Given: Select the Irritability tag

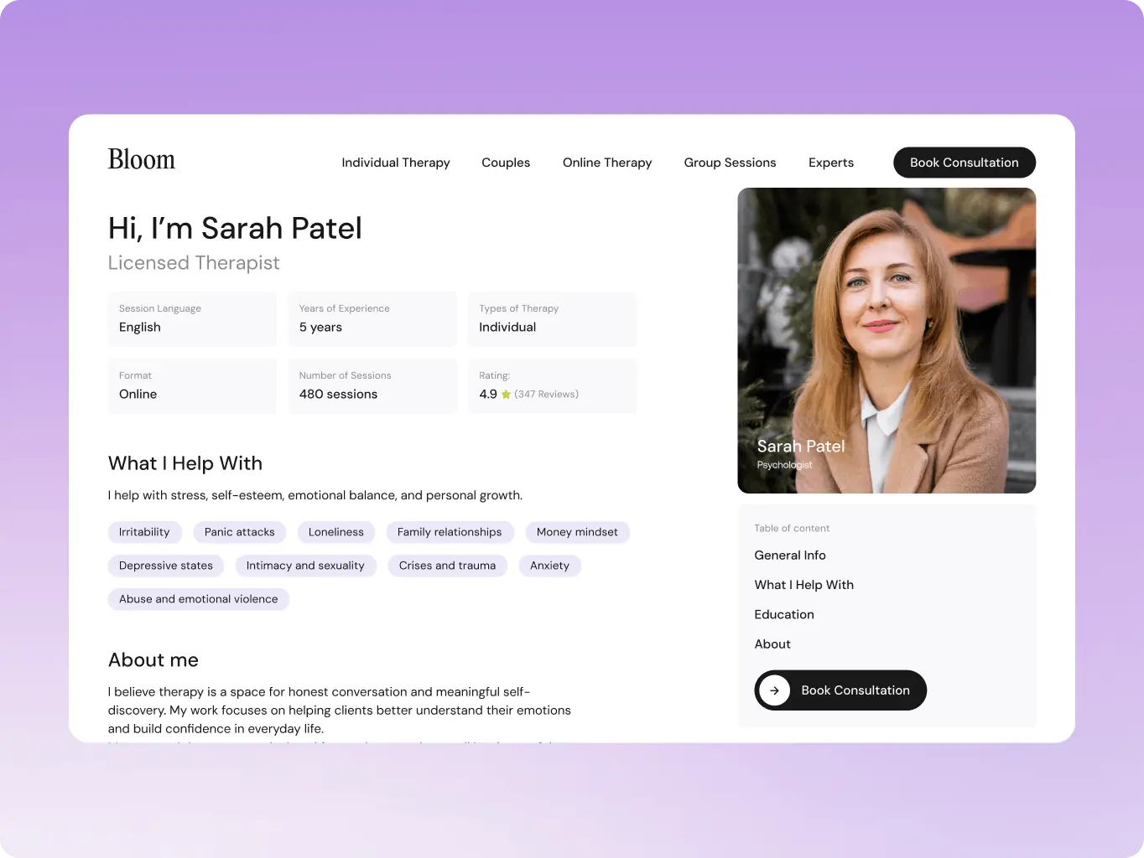Looking at the screenshot, I should (x=144, y=532).
